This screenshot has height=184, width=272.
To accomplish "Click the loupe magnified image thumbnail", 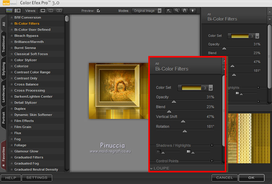I will [x=249, y=138].
